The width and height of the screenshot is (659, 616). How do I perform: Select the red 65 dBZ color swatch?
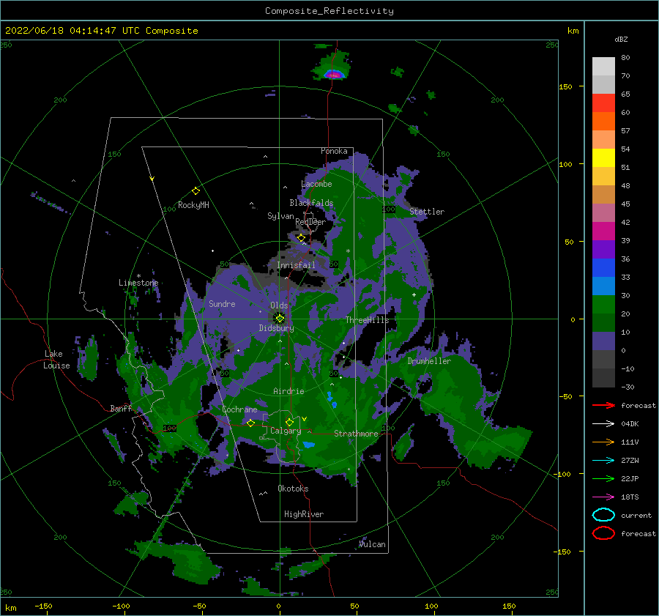coord(603,103)
